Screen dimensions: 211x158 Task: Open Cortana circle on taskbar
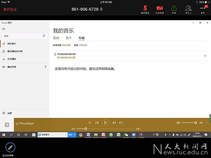point(19,135)
